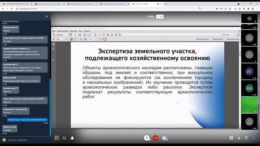Image resolution: width=260 pixels, height=146 pixels.
Task: Click the yellow sticky note comment icon
Action: [100, 34]
